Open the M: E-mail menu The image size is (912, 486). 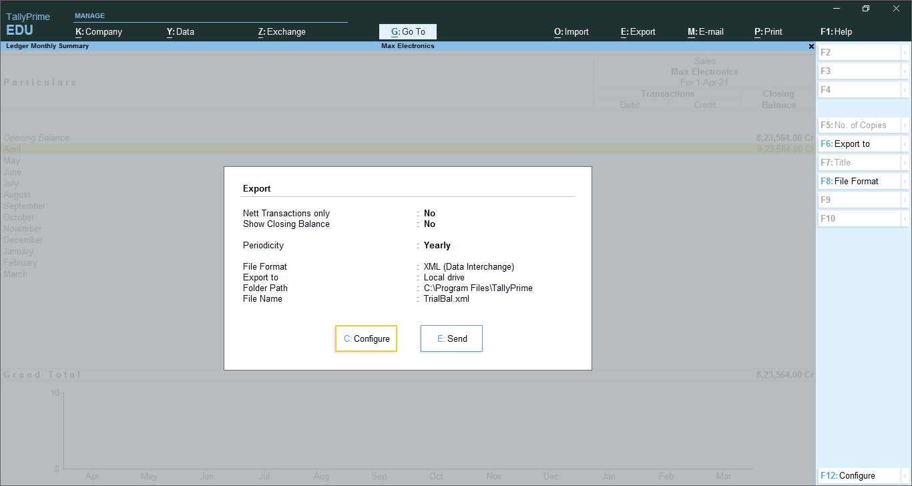(x=706, y=31)
